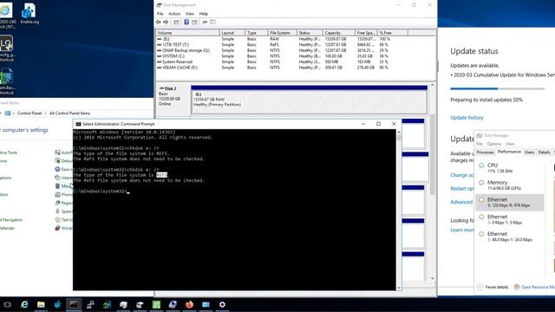Screen dimensions: 555x312
Task: Click Command Prompt scrollbar up arrow
Action: [399, 132]
